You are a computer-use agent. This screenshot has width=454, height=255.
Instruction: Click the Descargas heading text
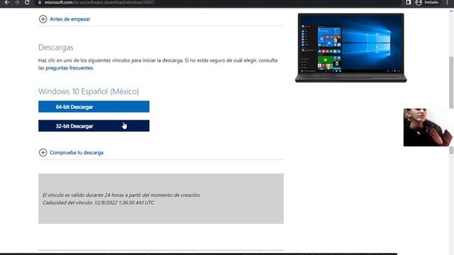56,47
